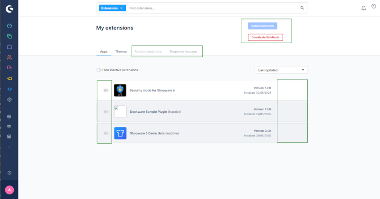380x199 pixels.
Task: Click the Shopware 6 Demo data name
Action: [x=147, y=133]
